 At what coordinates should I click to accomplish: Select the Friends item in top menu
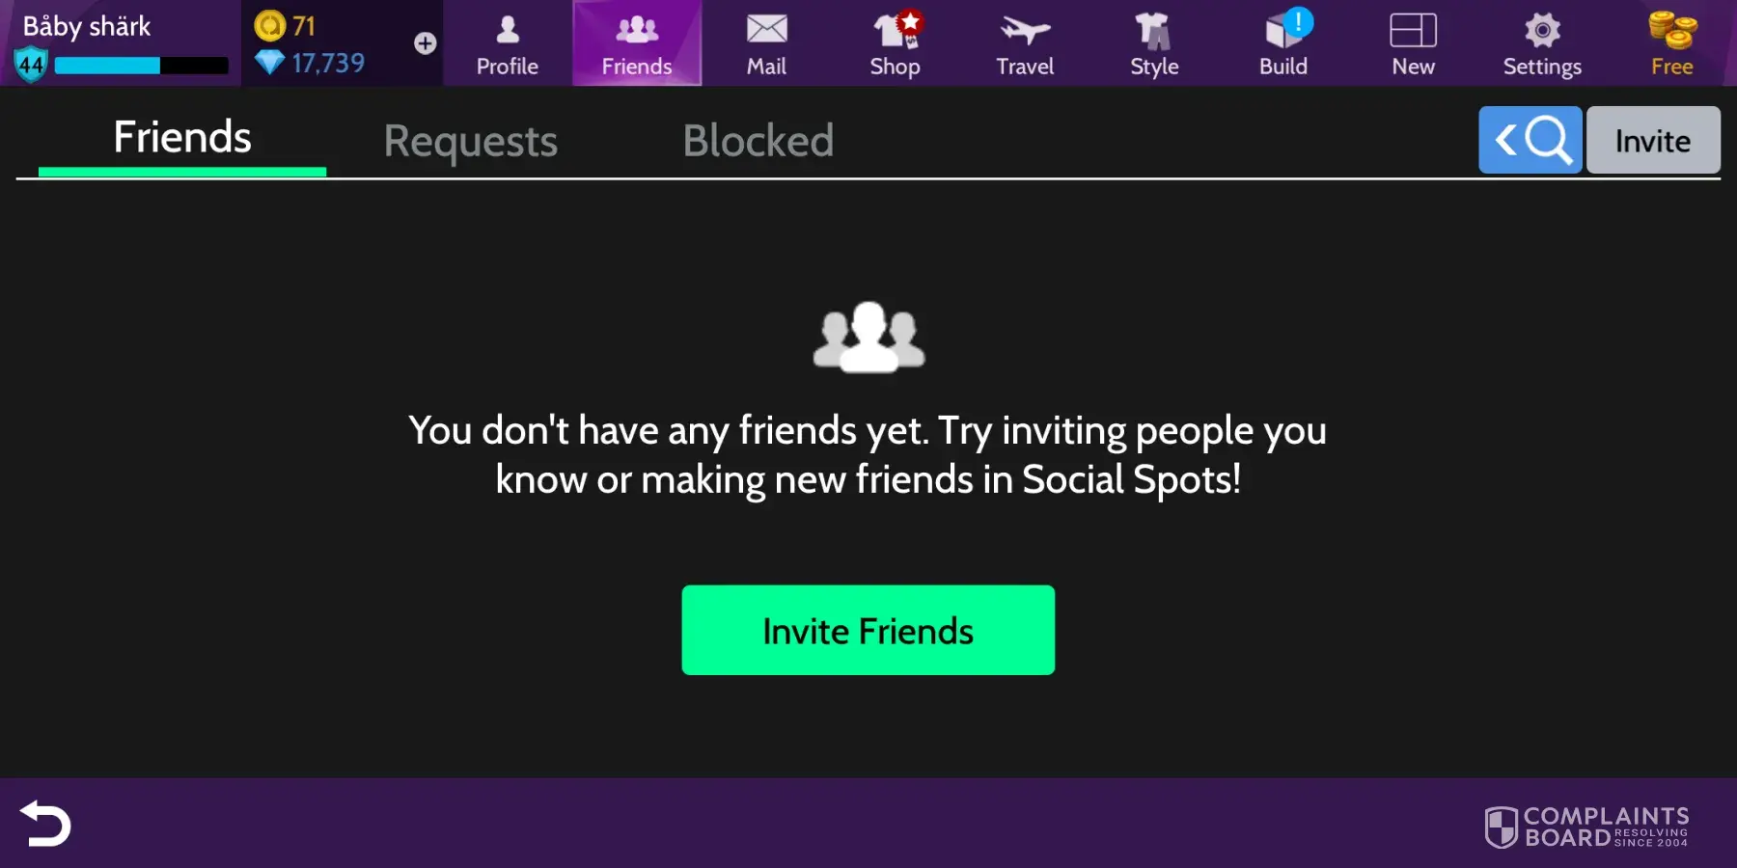(x=637, y=43)
